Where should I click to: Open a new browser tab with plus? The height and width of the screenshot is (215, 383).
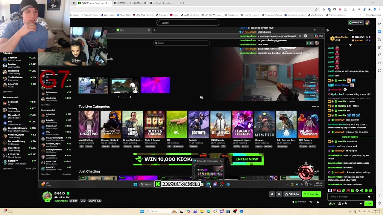[x=186, y=3]
